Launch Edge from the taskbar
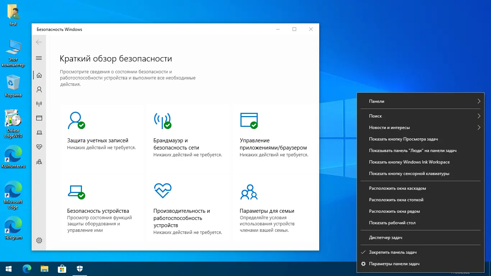The image size is (491, 276). (x=27, y=268)
